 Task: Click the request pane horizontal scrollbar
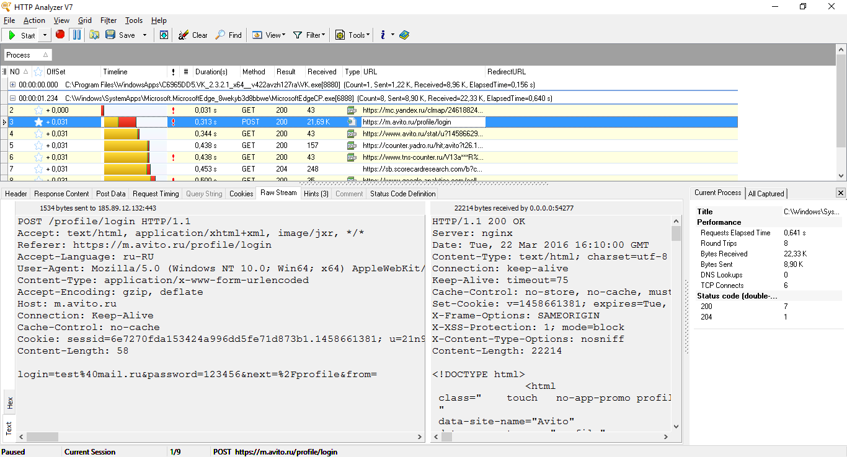pos(221,437)
